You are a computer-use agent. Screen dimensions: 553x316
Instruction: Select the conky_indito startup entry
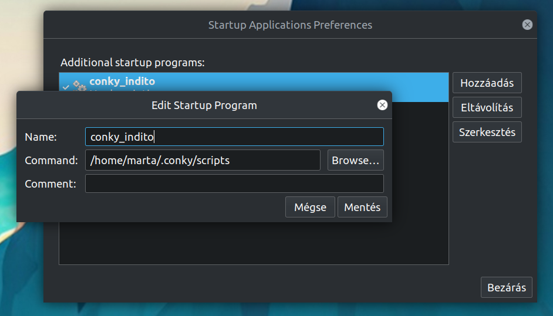254,81
